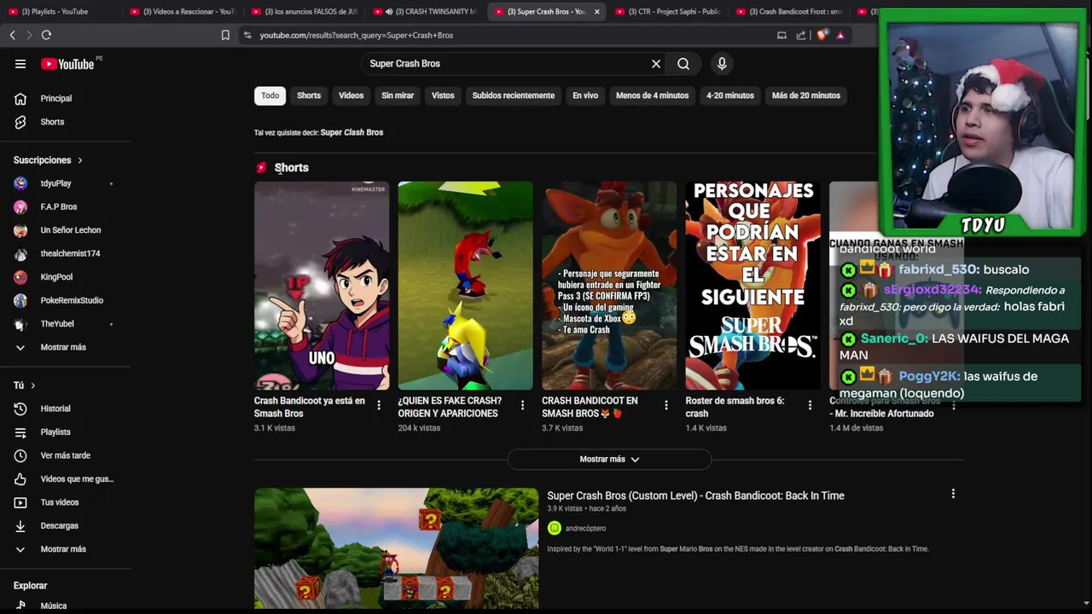Reload the page in the browser
This screenshot has height=614, width=1092.
(x=46, y=35)
